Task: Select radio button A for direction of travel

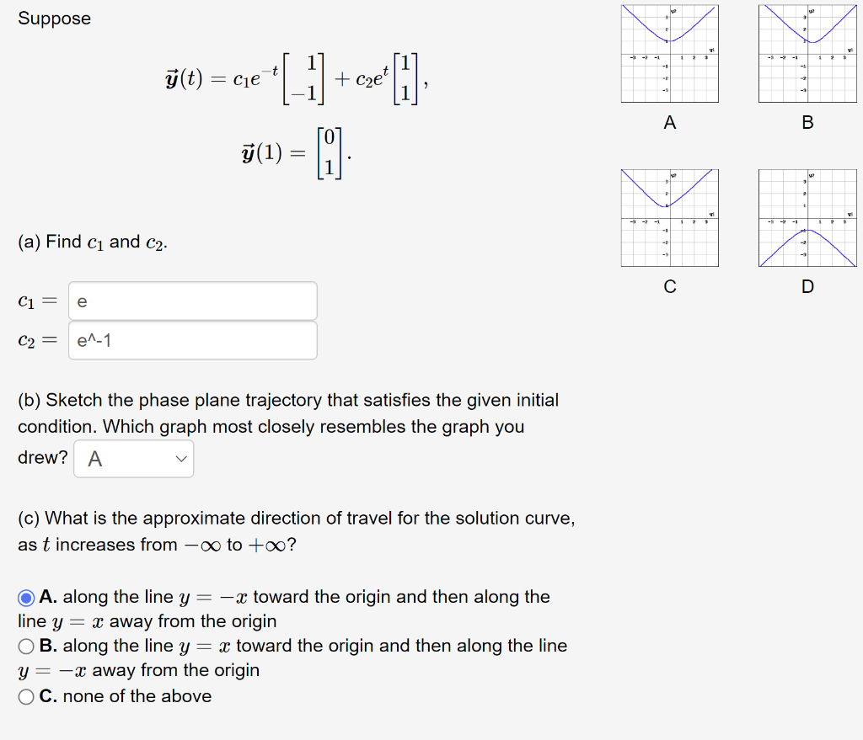Action: pyautogui.click(x=26, y=597)
